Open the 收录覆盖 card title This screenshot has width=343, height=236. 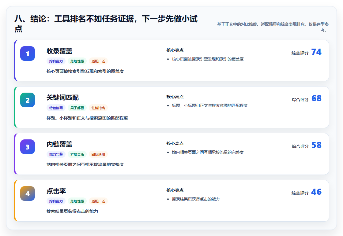pos(59,51)
